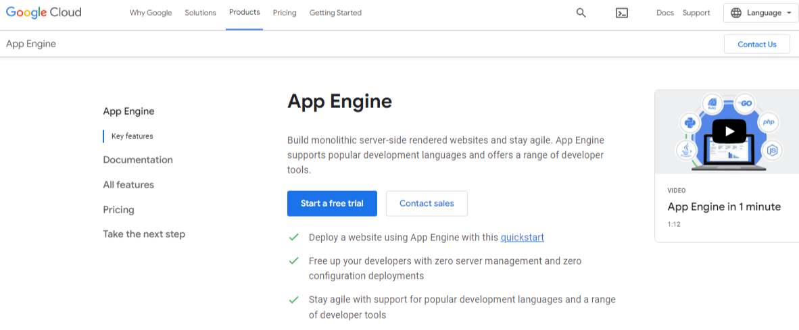The width and height of the screenshot is (799, 330).
Task: Click the Google Cloud logo
Action: 44,13
